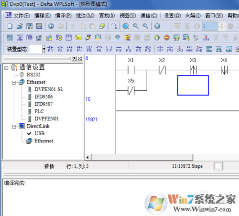Screen dimensions: 239x216
Task: Click the F3 rising-edge contact icon
Action: coord(70,49)
